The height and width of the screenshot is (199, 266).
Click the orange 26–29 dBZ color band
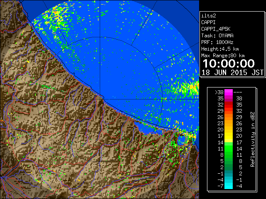pyautogui.click(x=229, y=117)
